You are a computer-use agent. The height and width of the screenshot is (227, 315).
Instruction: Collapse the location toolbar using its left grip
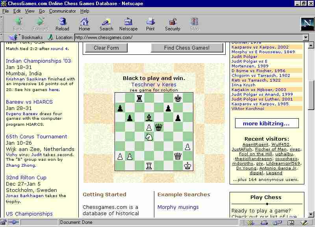2,37
